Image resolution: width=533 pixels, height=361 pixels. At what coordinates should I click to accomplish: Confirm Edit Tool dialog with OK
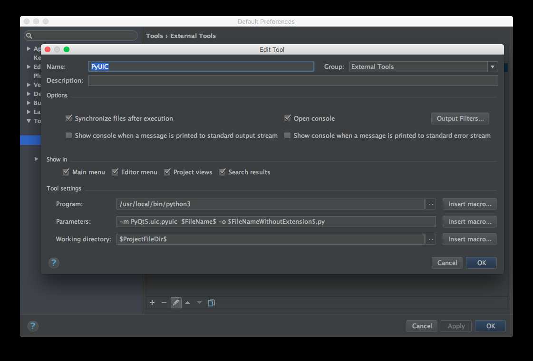(481, 263)
